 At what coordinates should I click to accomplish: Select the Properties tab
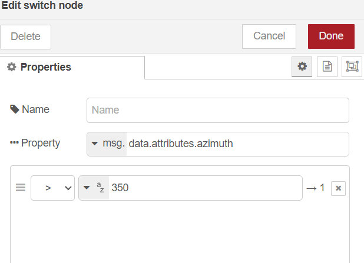(72, 67)
